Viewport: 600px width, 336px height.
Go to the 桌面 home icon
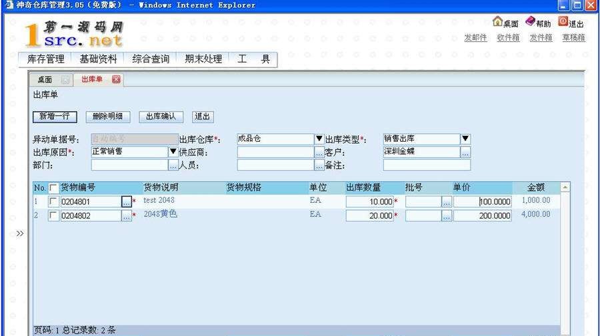pos(497,21)
